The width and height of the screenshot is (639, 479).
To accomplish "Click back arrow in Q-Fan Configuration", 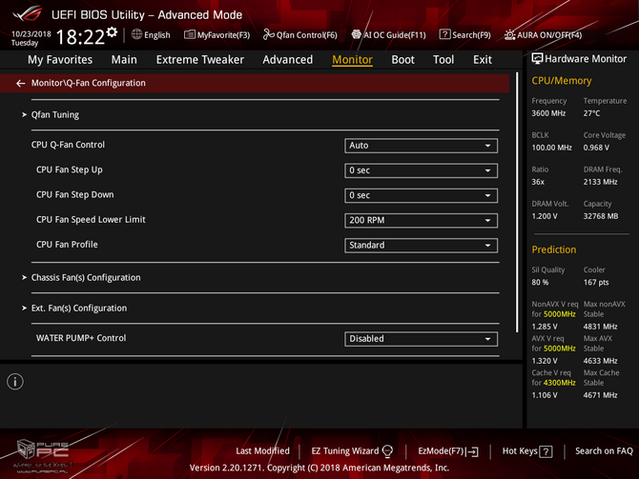I will coord(20,84).
